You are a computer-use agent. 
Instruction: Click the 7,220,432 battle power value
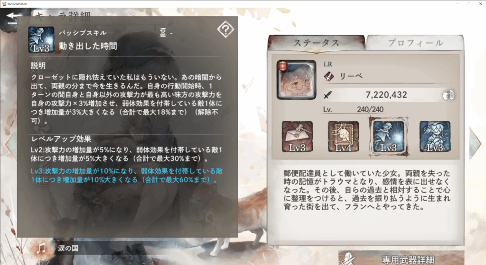386,95
